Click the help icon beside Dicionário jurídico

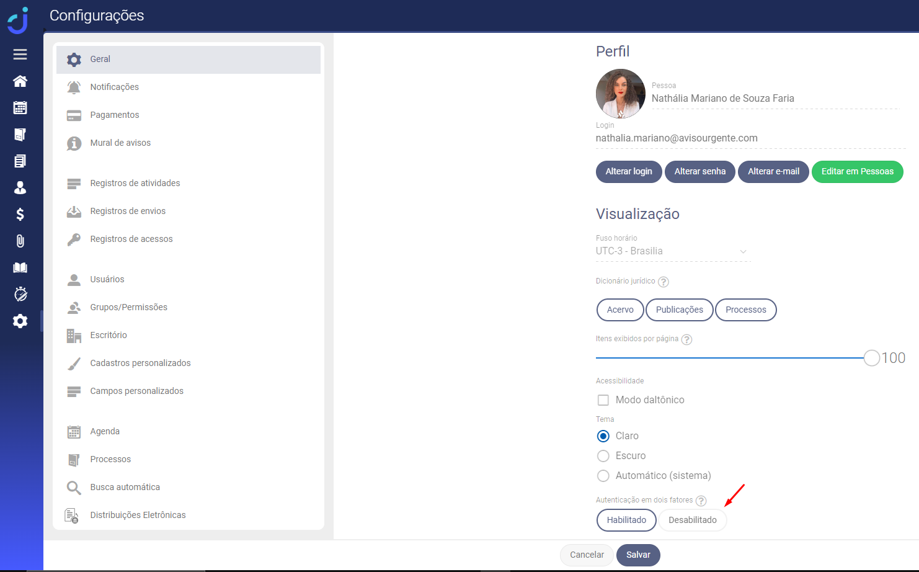click(x=664, y=282)
